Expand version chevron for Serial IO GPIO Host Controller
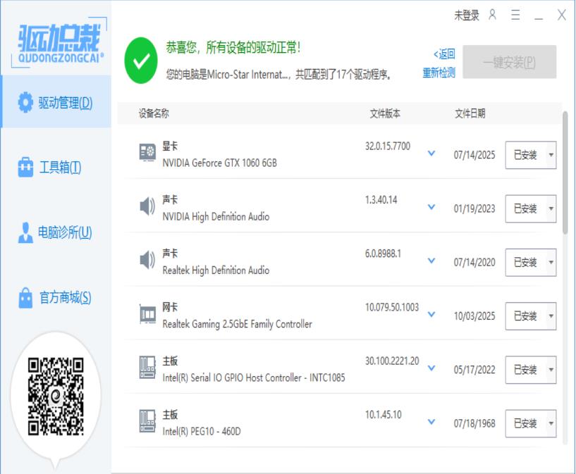The image size is (576, 474). coord(431,368)
